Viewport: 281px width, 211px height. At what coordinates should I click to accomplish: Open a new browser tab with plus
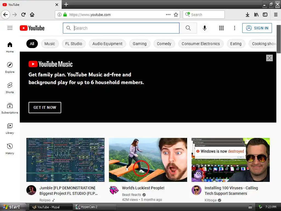click(x=66, y=4)
